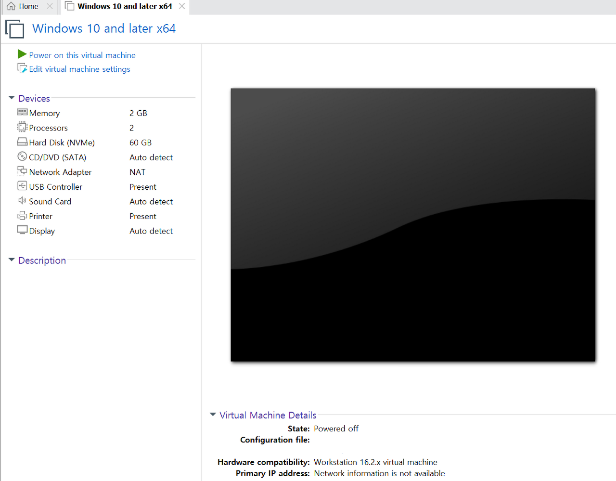Collapse the Virtual Machine Details section
616x481 pixels.
213,415
